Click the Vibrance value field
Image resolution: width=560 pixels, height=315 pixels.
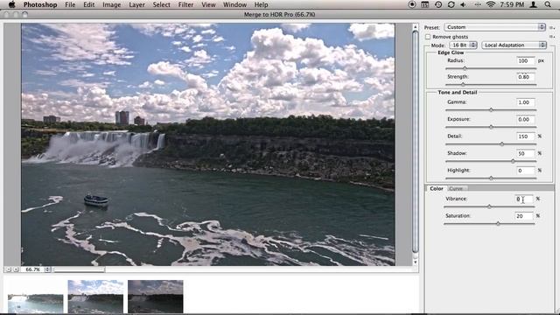coord(523,199)
